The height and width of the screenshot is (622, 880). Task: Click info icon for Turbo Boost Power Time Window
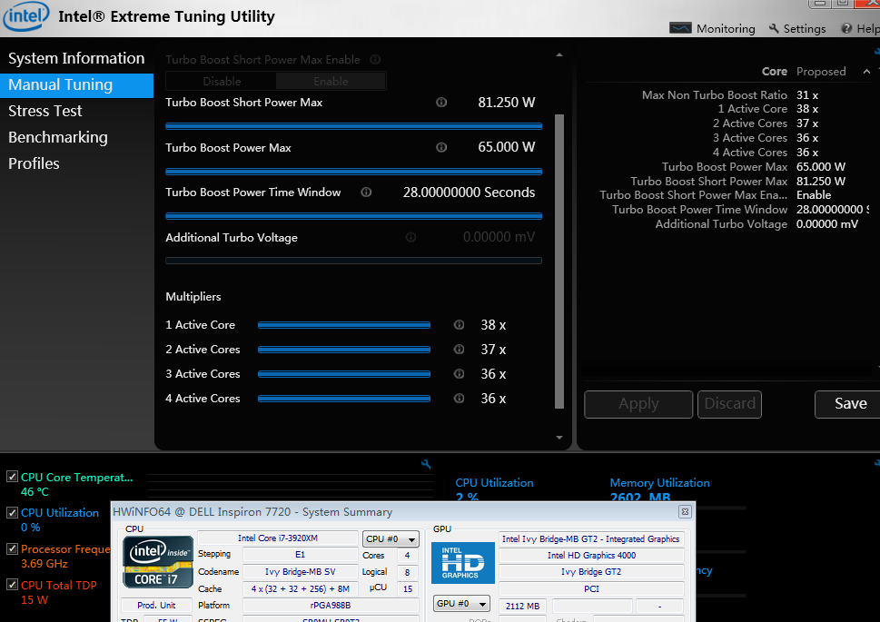coord(367,192)
